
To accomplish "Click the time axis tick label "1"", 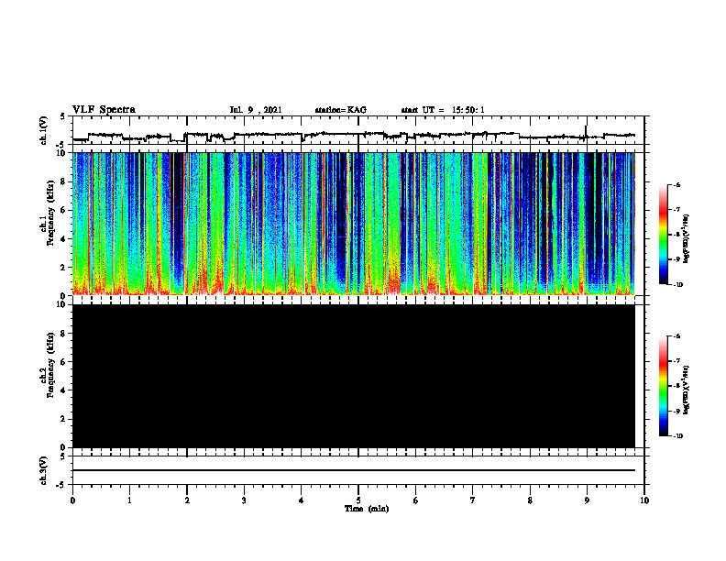I will (129, 500).
